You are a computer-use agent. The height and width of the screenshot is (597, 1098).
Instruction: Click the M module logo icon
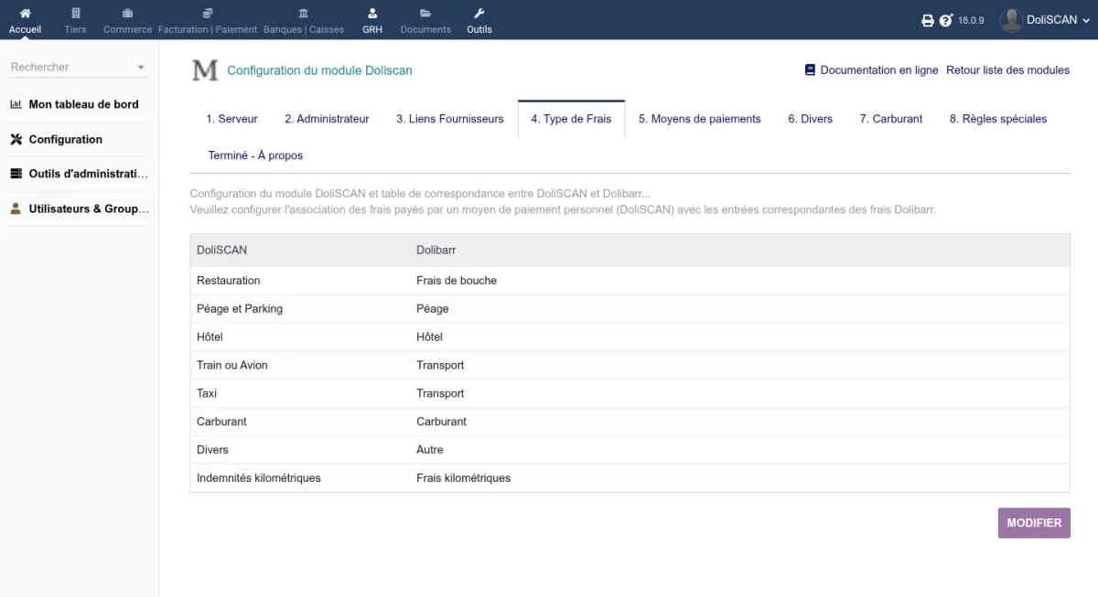coord(205,70)
